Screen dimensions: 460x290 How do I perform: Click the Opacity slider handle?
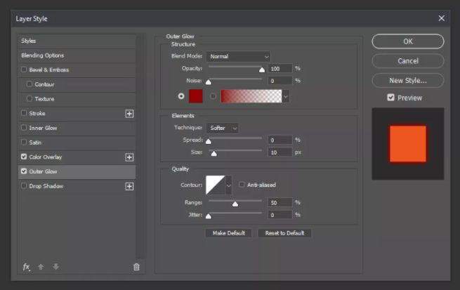262,70
